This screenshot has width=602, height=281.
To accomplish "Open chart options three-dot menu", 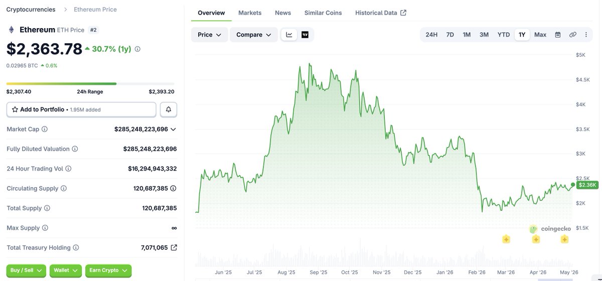I will pos(586,35).
